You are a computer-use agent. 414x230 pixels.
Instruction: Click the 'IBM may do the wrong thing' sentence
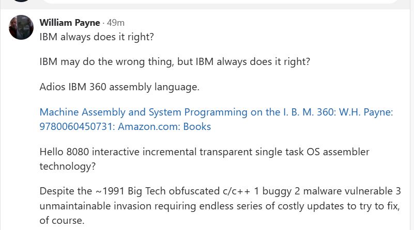point(175,62)
